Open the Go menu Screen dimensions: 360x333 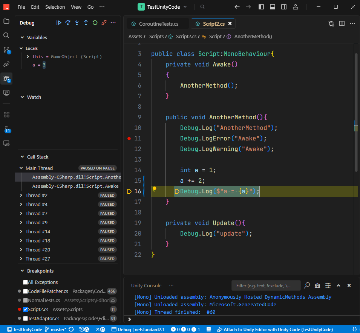pyautogui.click(x=90, y=7)
